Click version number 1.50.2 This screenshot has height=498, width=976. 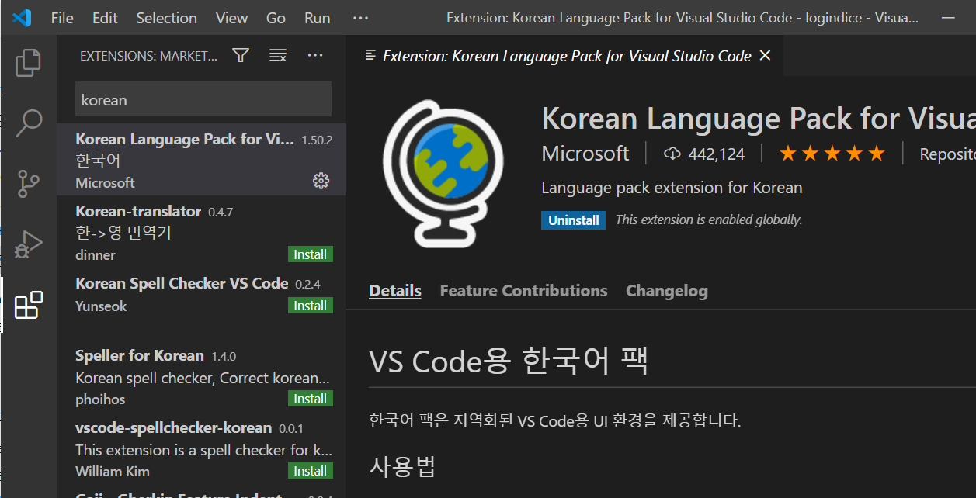tap(317, 140)
